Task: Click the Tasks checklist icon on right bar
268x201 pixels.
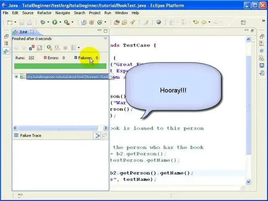Action: coord(261,73)
